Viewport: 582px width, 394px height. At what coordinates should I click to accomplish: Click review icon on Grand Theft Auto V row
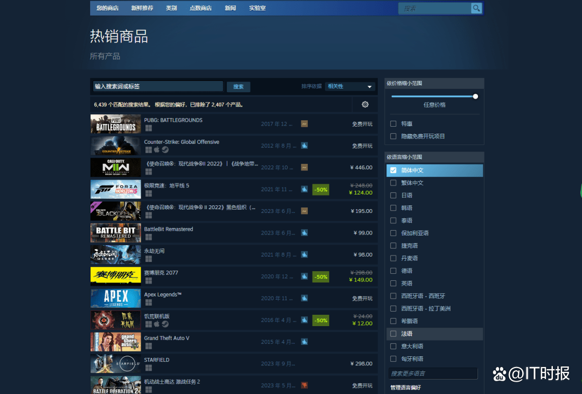(x=304, y=342)
